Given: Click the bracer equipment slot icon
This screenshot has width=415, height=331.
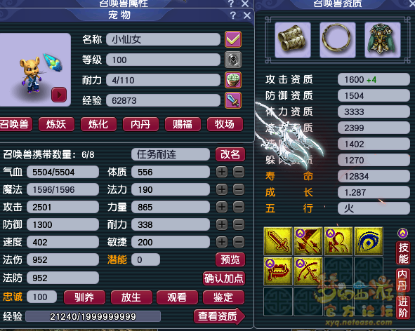Looking at the screenshot, I should tap(292, 40).
